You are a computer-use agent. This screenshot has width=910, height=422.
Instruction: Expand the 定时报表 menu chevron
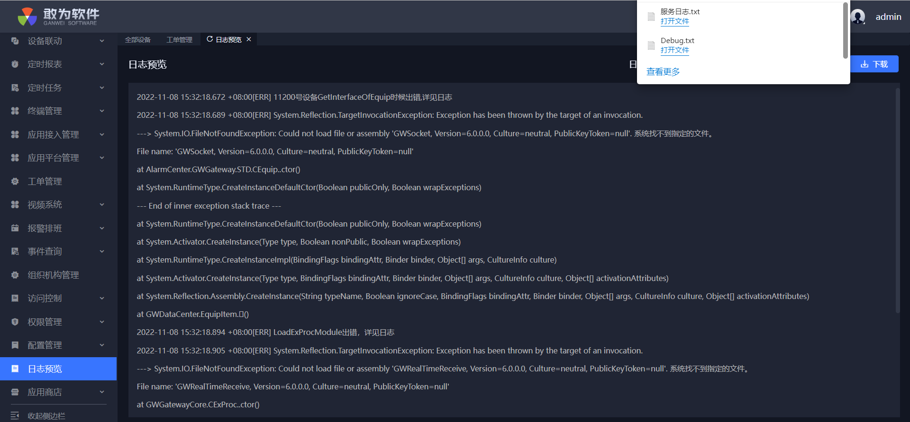click(x=102, y=64)
